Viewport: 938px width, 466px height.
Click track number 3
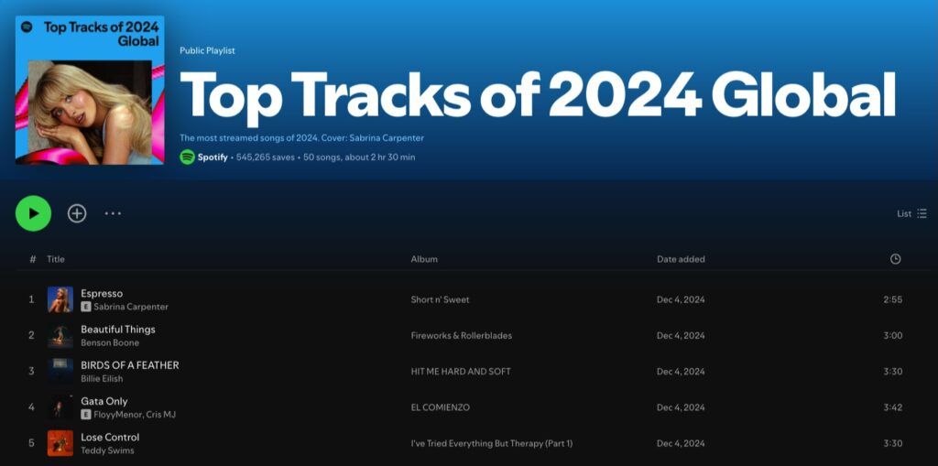click(32, 372)
